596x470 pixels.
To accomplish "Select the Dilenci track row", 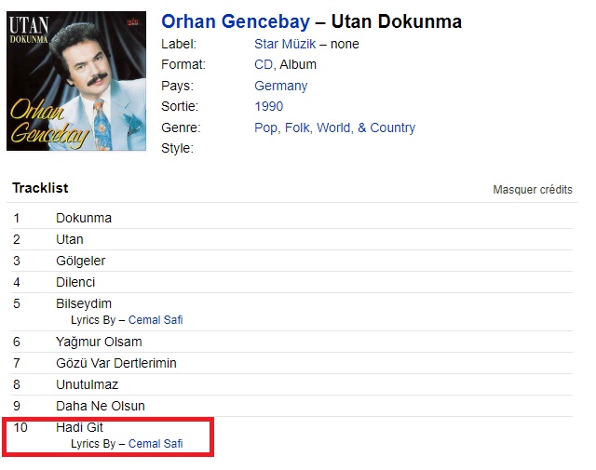I will tap(75, 282).
